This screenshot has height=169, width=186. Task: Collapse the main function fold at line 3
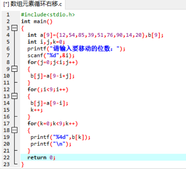pos(15,28)
